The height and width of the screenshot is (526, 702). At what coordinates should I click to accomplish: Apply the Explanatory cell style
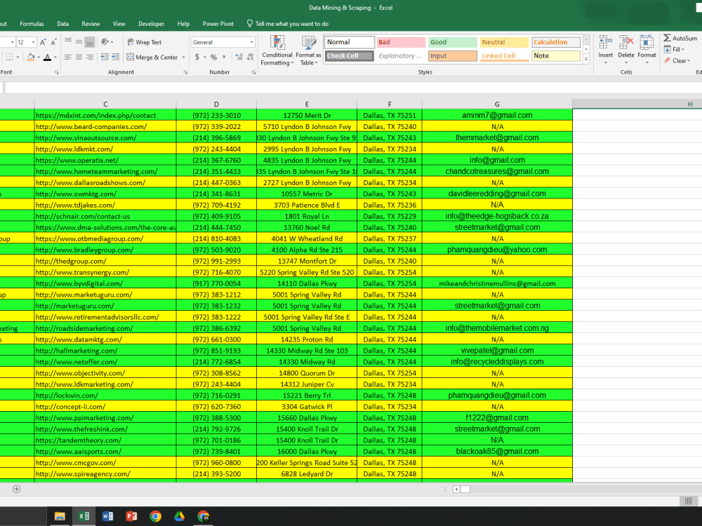point(401,56)
